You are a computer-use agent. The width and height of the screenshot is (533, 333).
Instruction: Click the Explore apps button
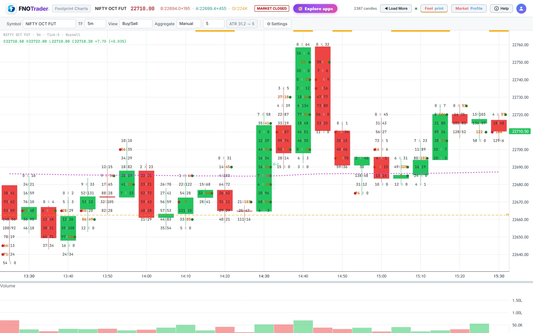(315, 9)
